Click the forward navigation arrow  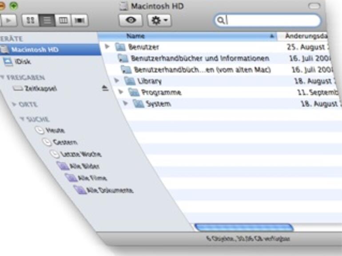coord(9,21)
